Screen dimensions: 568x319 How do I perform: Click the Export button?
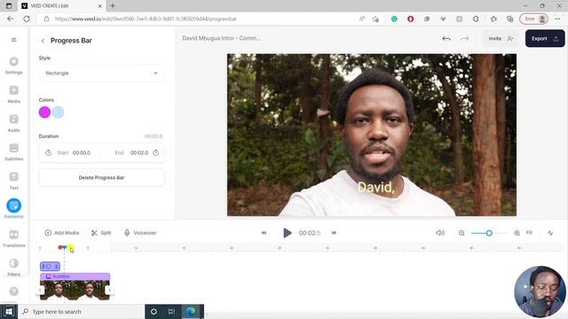pos(544,39)
